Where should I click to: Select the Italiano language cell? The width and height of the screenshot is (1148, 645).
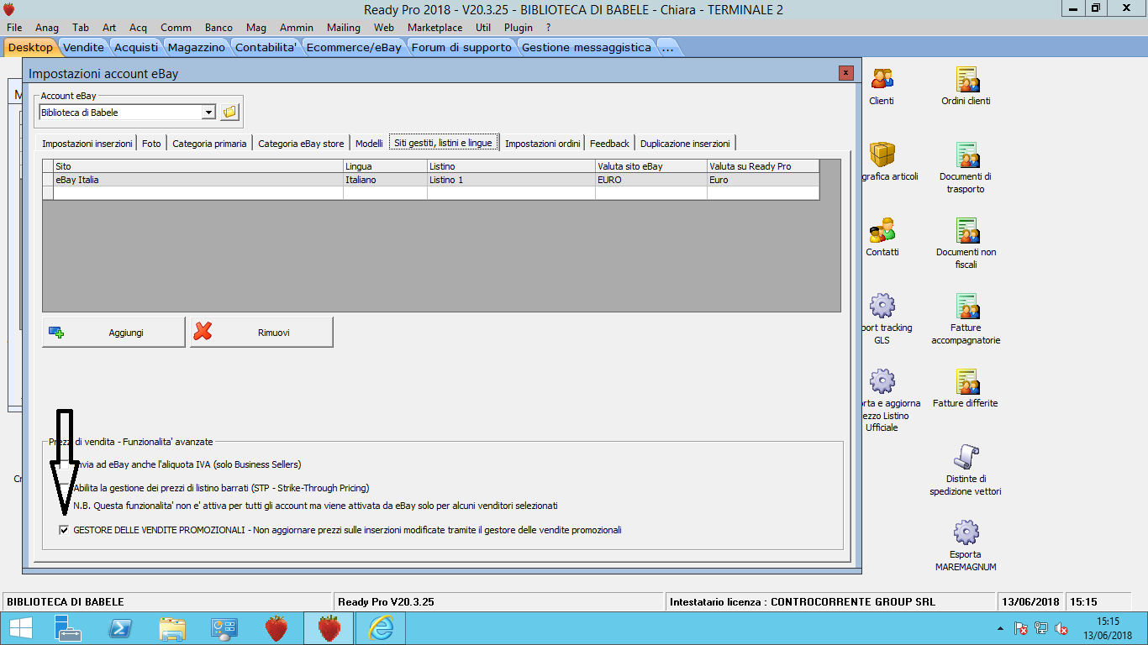coord(385,180)
